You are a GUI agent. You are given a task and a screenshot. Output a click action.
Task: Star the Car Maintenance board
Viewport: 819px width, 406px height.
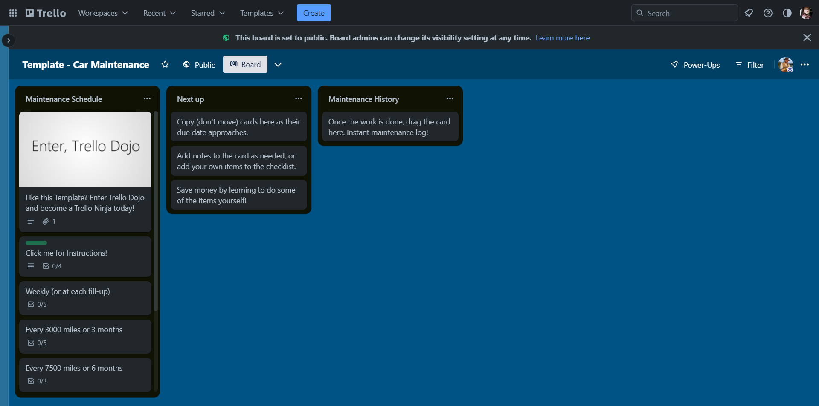coord(165,65)
